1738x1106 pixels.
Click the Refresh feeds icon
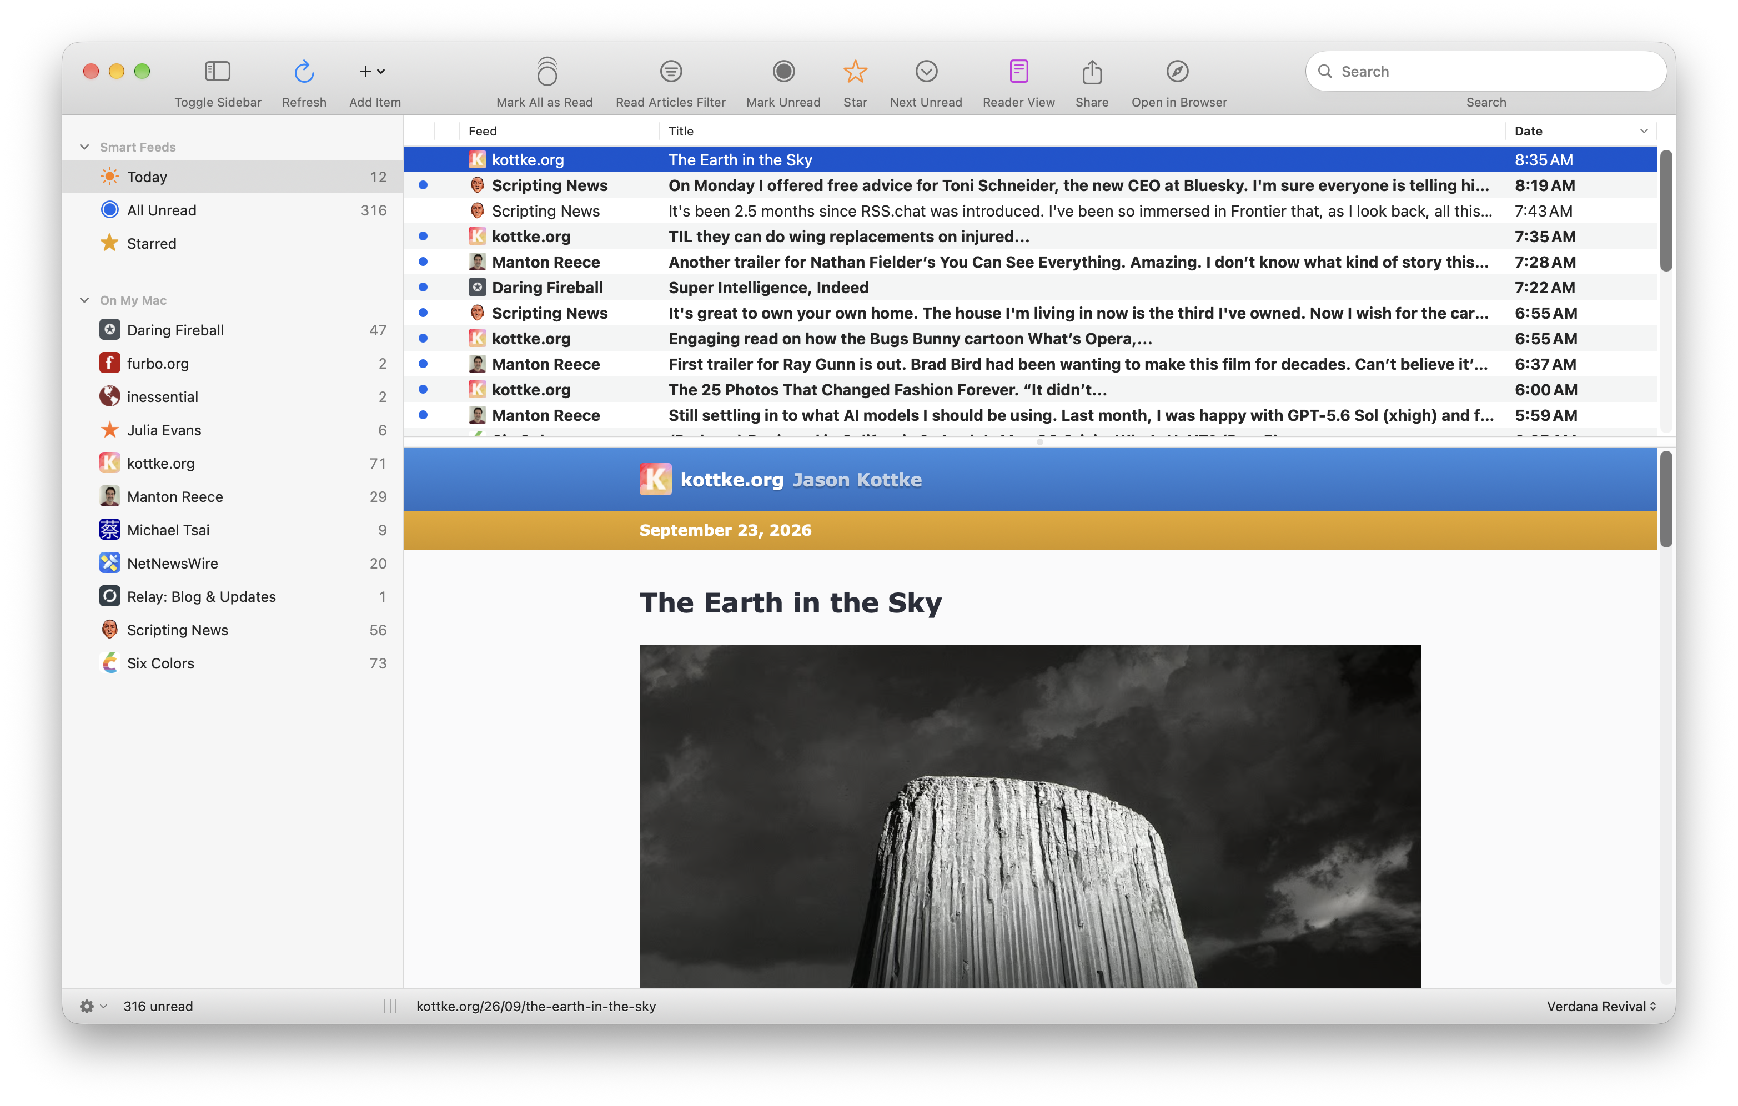point(304,72)
